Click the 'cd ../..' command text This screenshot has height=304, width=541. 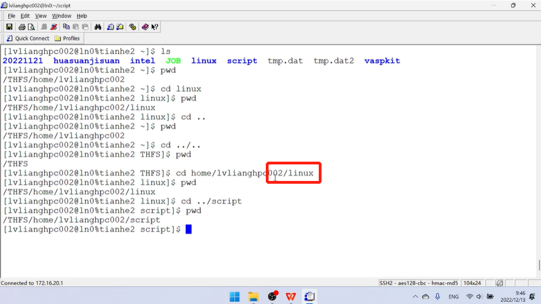pyautogui.click(x=180, y=145)
